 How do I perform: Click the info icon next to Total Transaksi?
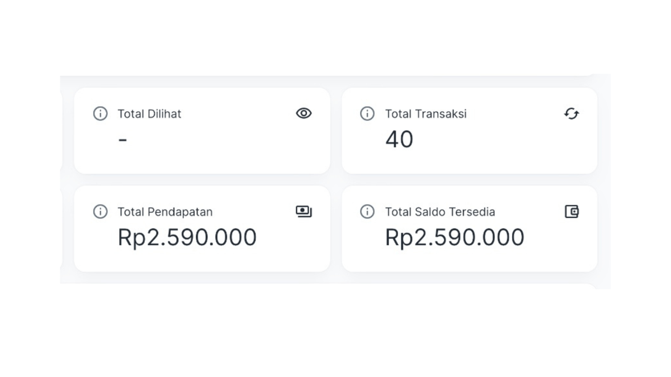(367, 113)
